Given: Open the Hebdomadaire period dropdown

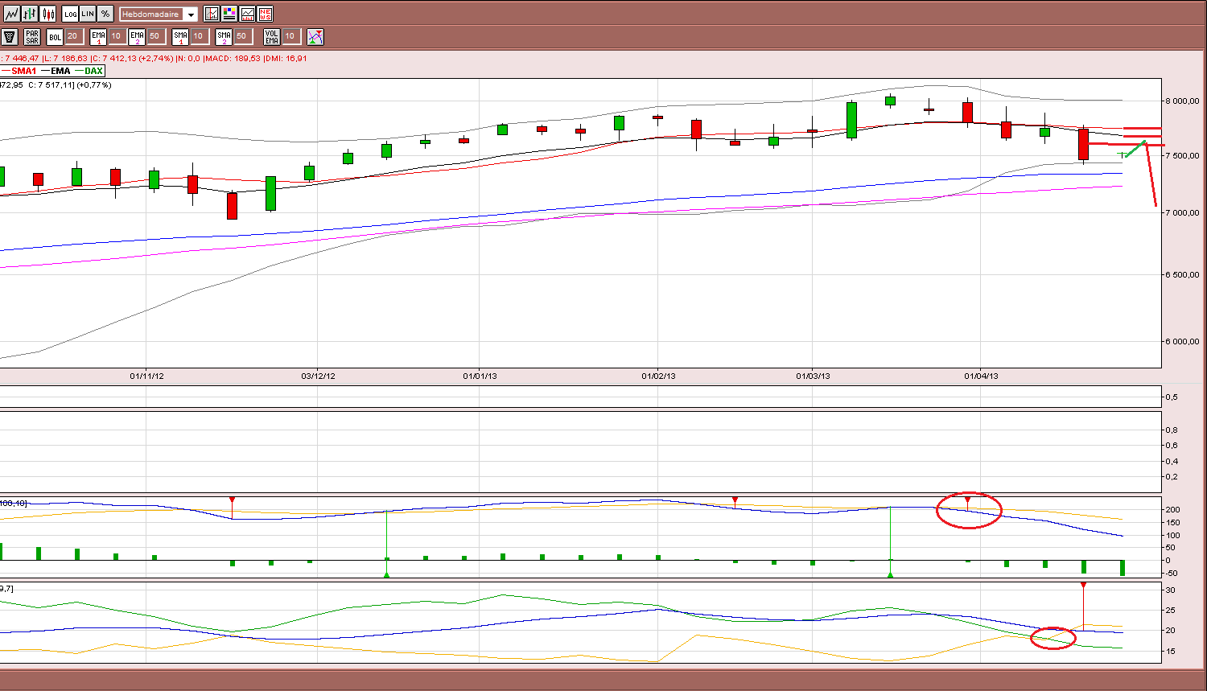Looking at the screenshot, I should click(x=159, y=14).
